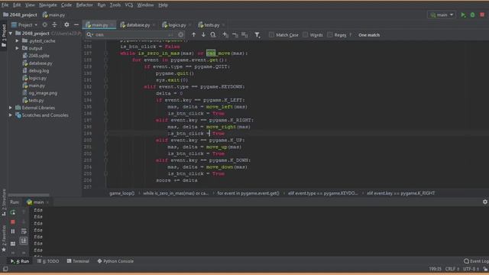Go to previous search occurrence arrow
The width and height of the screenshot is (489, 275).
click(x=193, y=34)
